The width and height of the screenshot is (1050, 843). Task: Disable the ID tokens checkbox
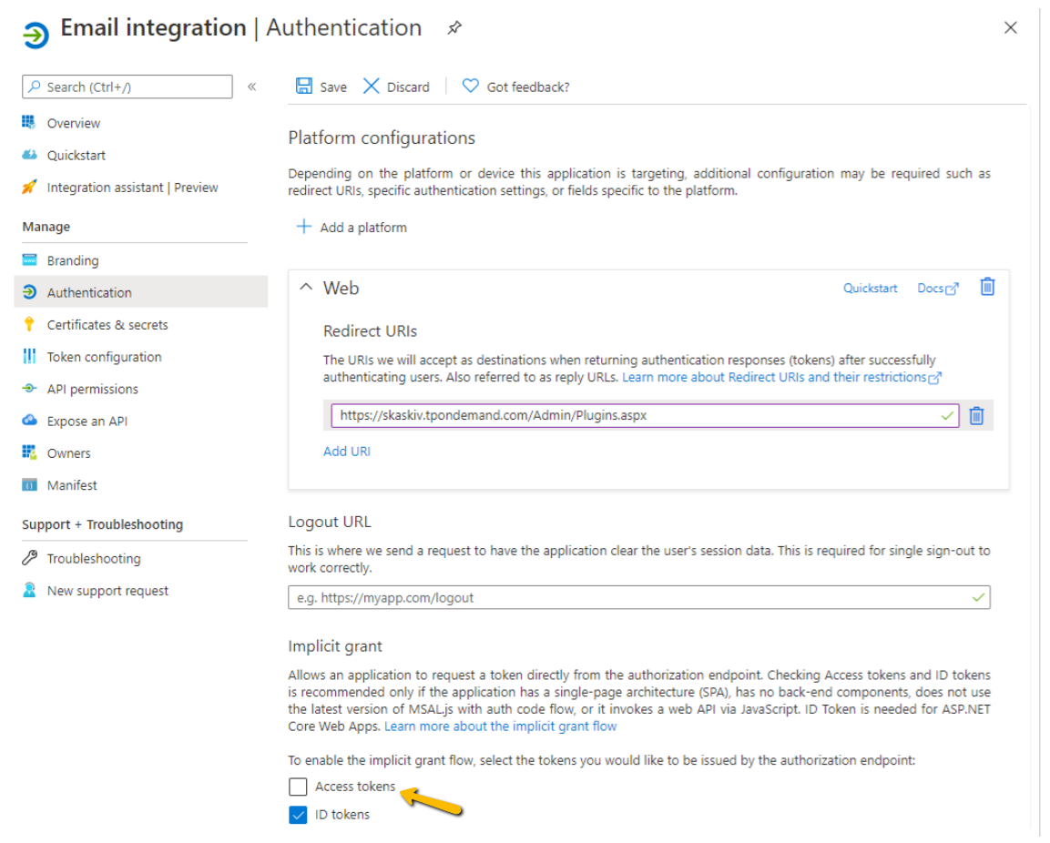[x=298, y=814]
